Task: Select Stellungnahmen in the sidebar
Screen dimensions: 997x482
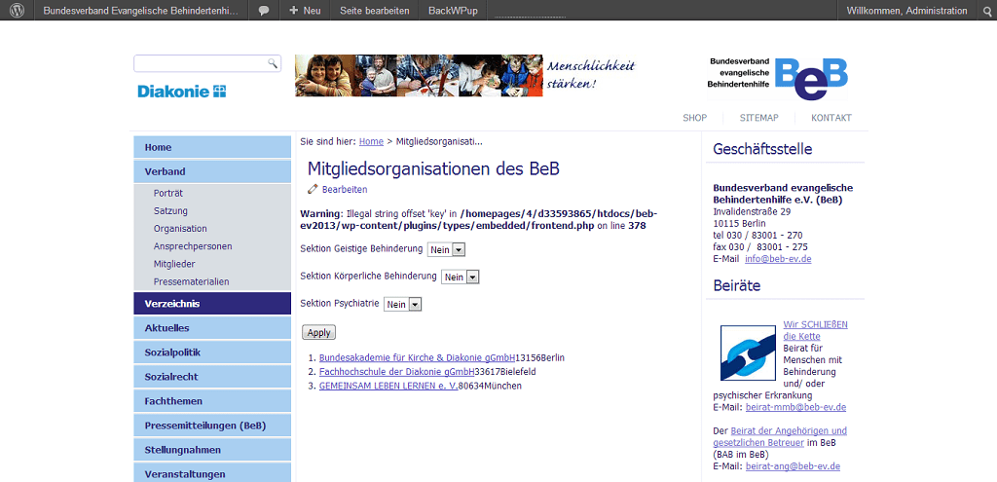Action: point(212,450)
